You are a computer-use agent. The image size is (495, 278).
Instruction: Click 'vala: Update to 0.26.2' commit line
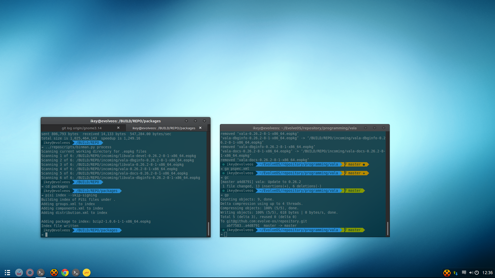tap(261, 182)
